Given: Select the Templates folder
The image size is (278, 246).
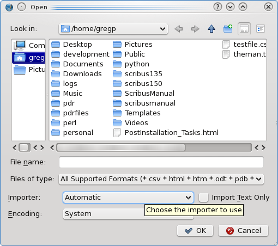Looking at the screenshot, I should tap(137, 113).
